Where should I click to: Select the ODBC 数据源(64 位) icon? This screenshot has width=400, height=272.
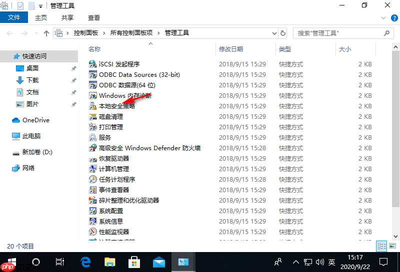(x=92, y=85)
